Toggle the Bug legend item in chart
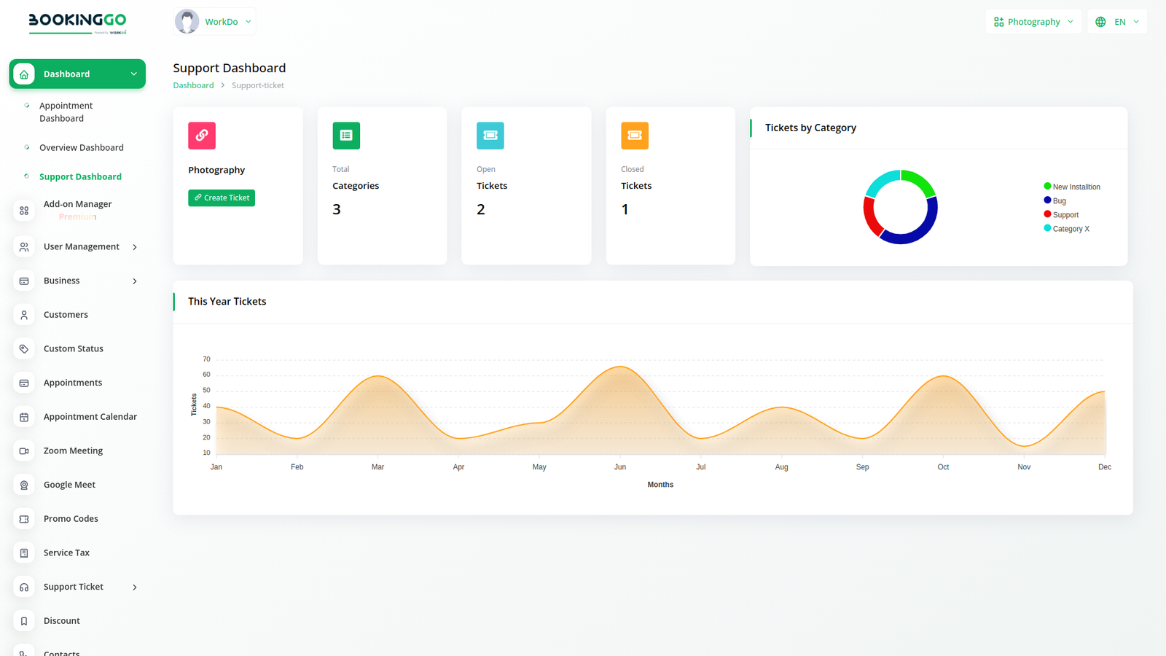1166x656 pixels. [x=1058, y=200]
